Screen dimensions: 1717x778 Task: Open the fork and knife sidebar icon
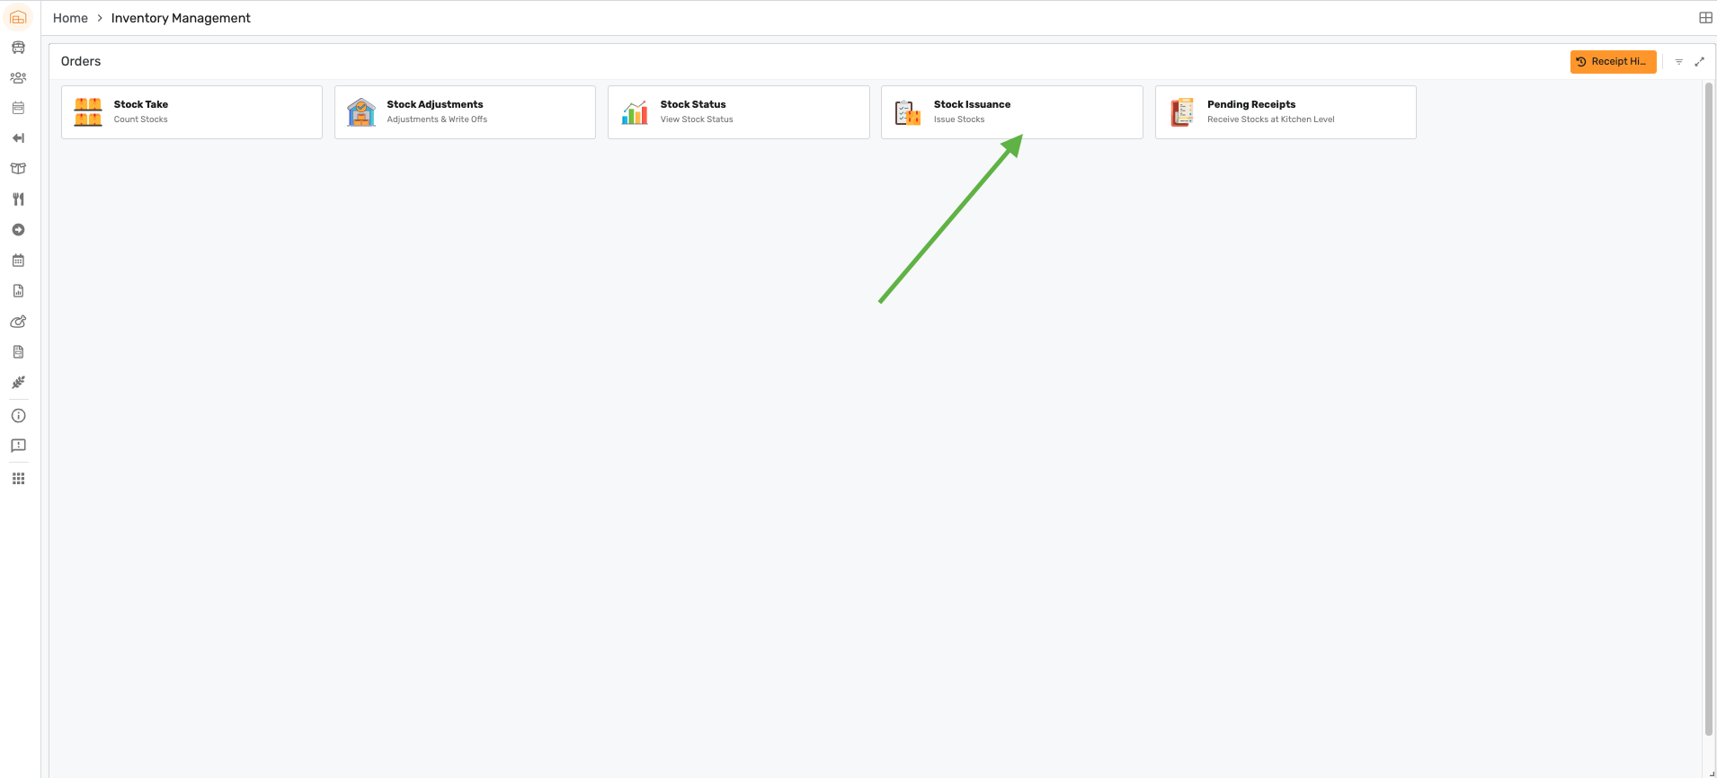pos(18,199)
